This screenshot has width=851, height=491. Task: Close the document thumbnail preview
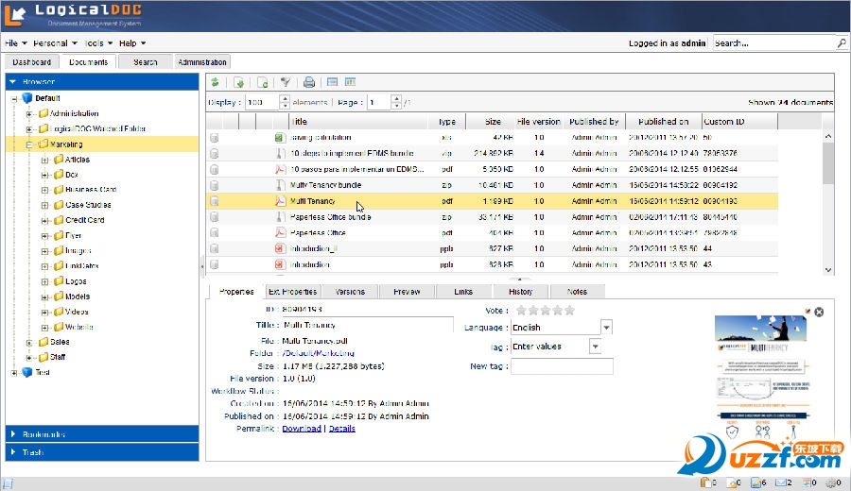click(x=819, y=312)
